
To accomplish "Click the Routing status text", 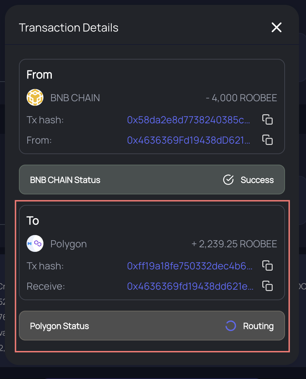I will click(x=258, y=326).
